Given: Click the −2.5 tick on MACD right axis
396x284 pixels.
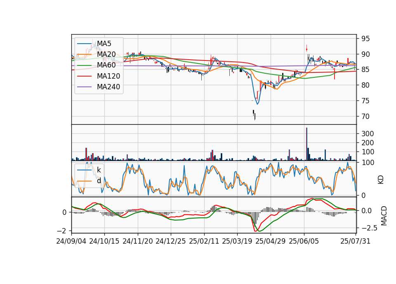Looking at the screenshot, I should pos(370,228).
